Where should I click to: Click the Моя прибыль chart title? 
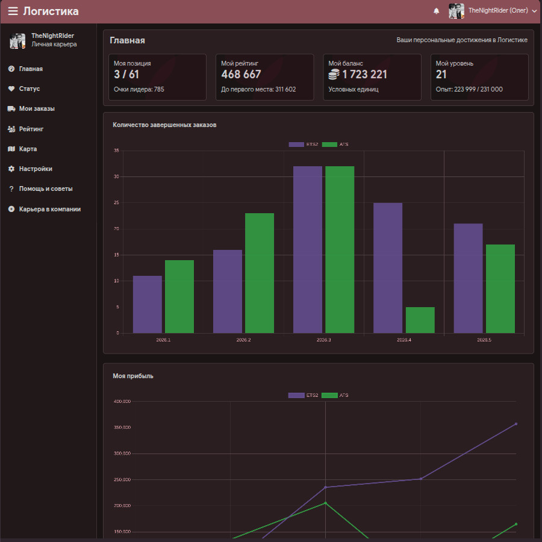click(132, 376)
